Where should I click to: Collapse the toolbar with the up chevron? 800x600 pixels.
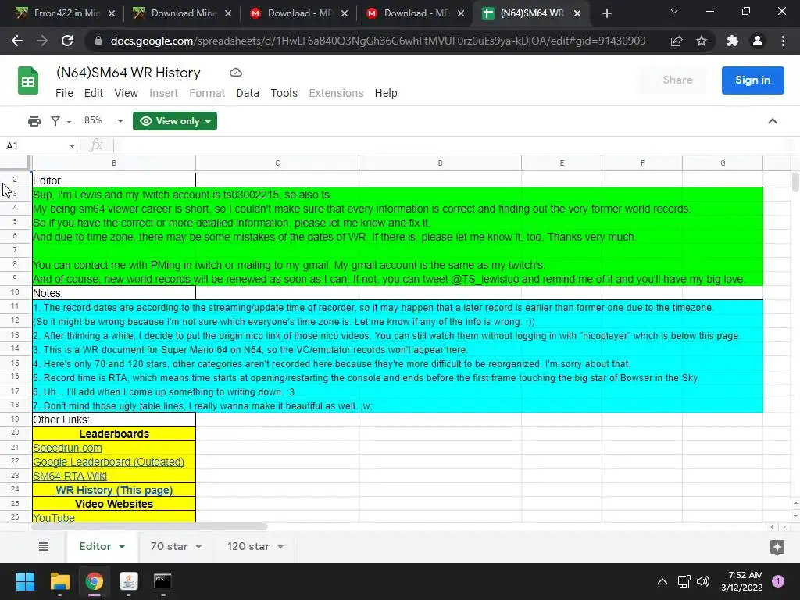point(773,121)
